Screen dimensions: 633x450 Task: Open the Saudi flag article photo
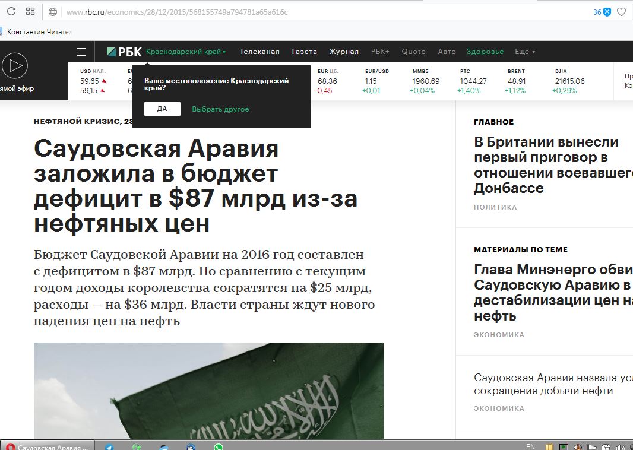coord(208,391)
